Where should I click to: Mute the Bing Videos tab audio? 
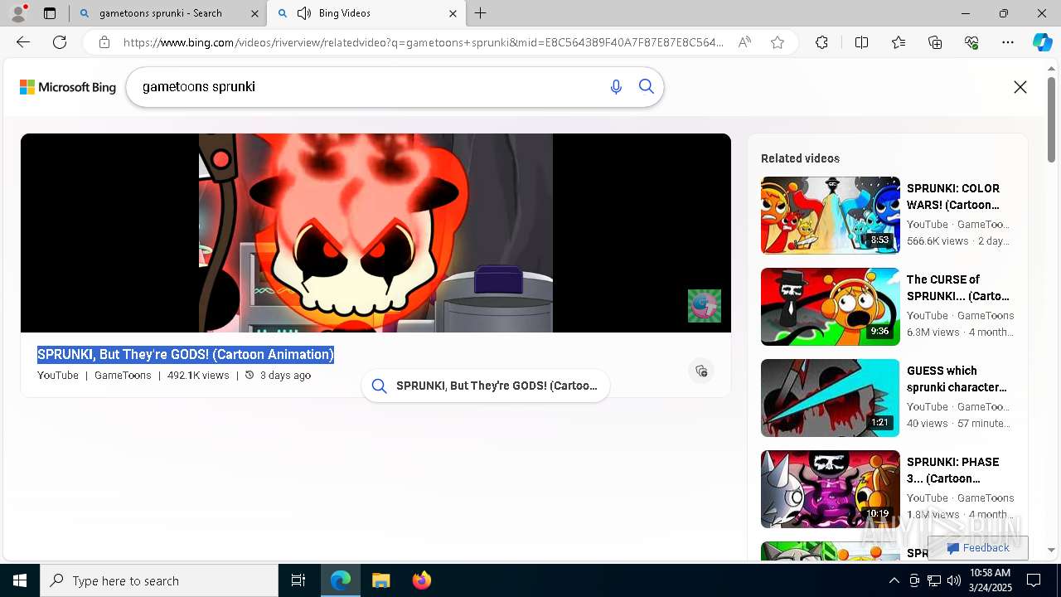[x=304, y=13]
